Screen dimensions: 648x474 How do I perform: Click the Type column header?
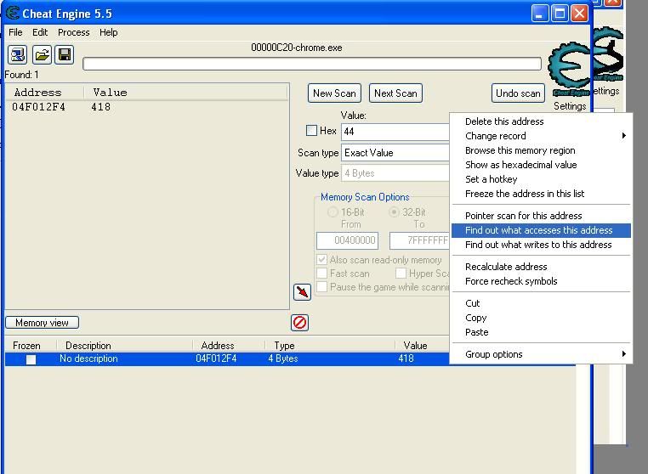pyautogui.click(x=284, y=346)
